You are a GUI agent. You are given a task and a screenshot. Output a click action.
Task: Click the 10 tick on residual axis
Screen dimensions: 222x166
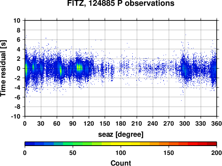17,20
